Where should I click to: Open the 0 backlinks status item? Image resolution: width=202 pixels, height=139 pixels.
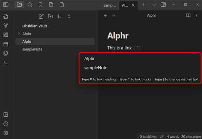[x=148, y=137]
